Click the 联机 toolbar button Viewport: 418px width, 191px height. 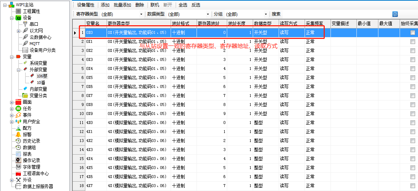click(x=155, y=5)
